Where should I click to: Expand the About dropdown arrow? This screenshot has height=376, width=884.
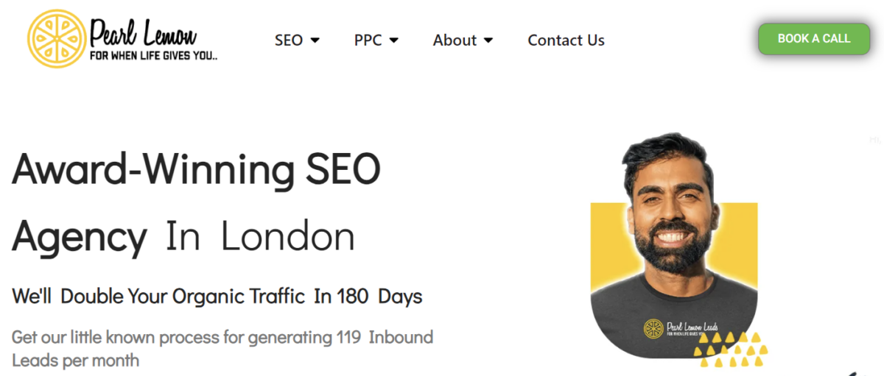[x=488, y=40]
